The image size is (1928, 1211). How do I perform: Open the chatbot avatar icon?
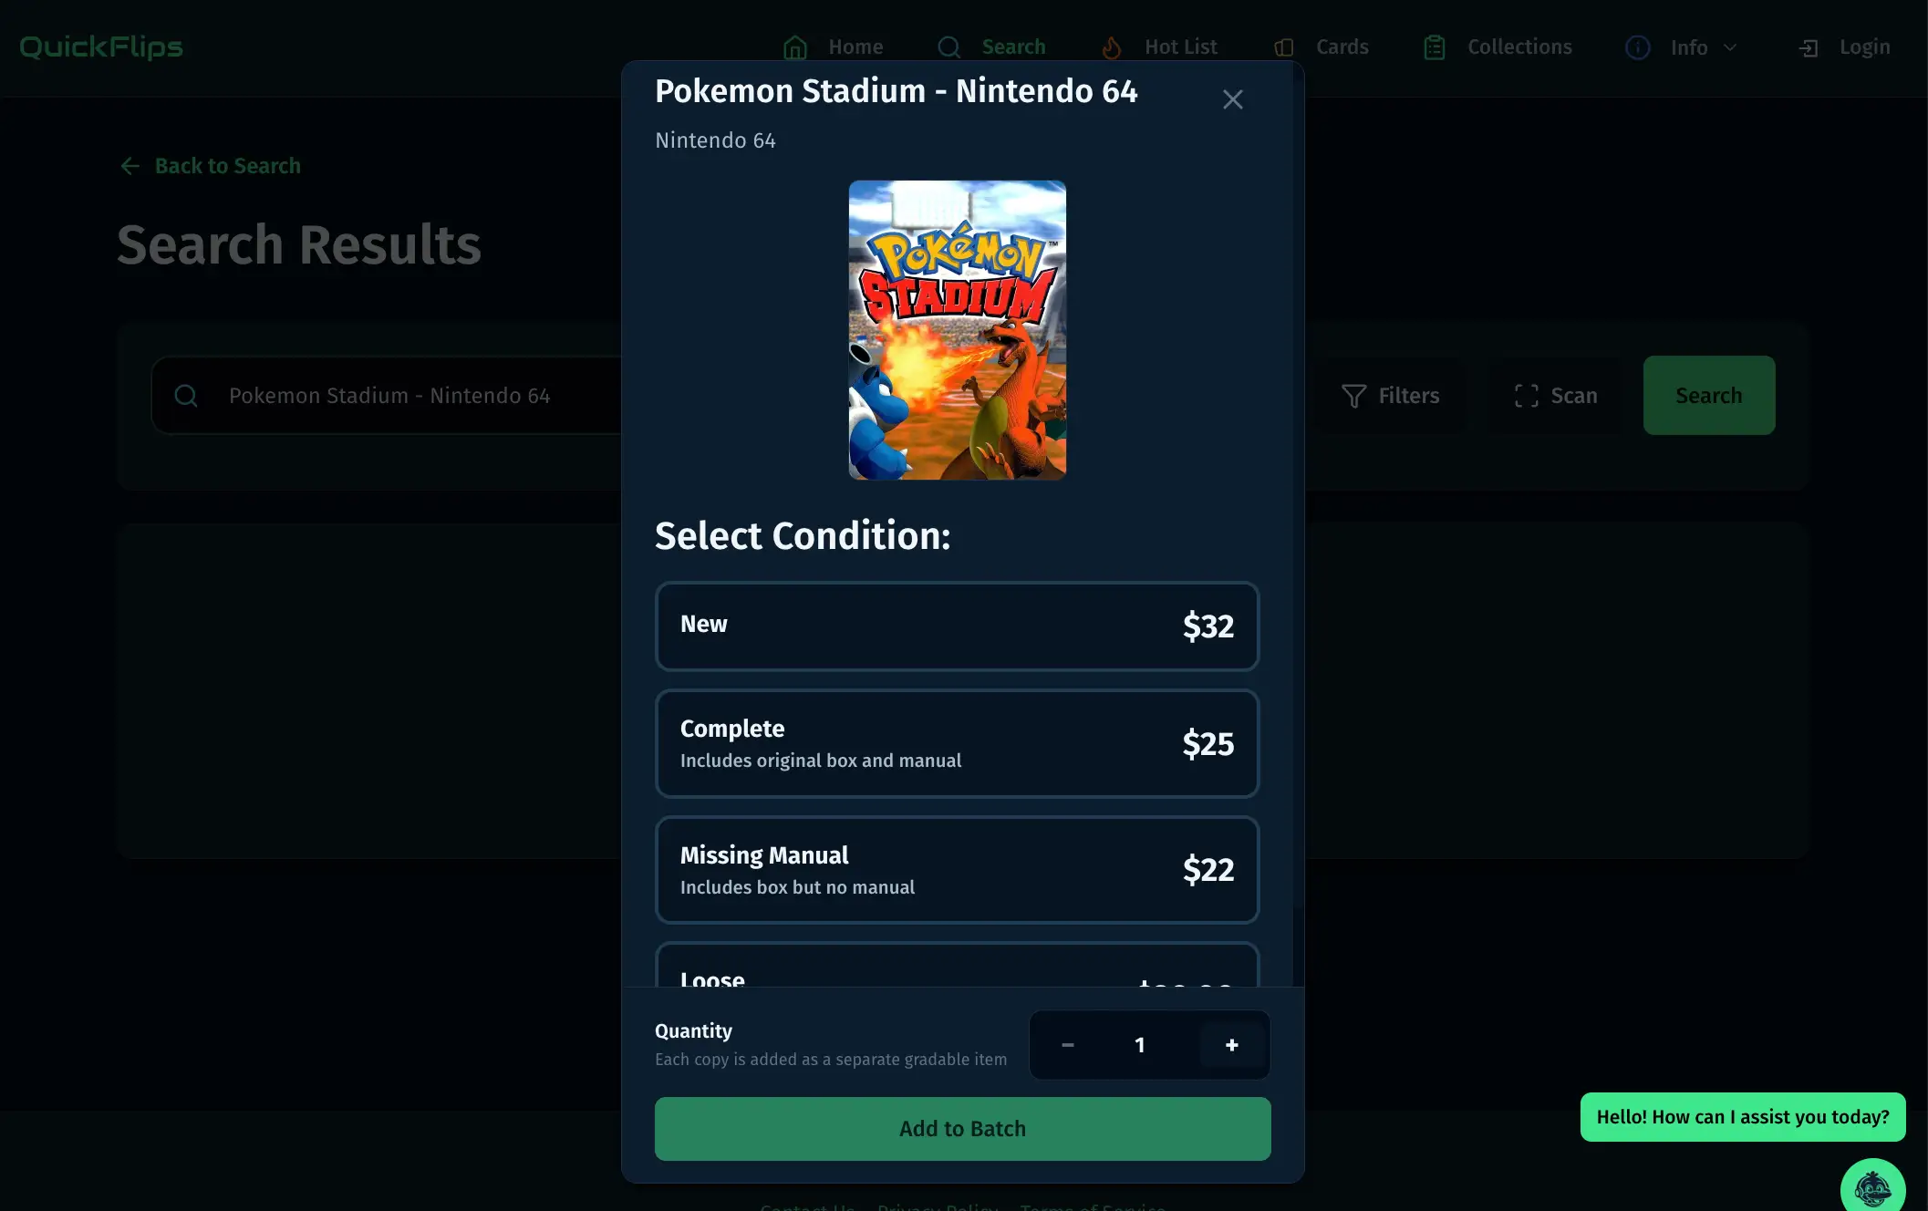[x=1872, y=1188]
